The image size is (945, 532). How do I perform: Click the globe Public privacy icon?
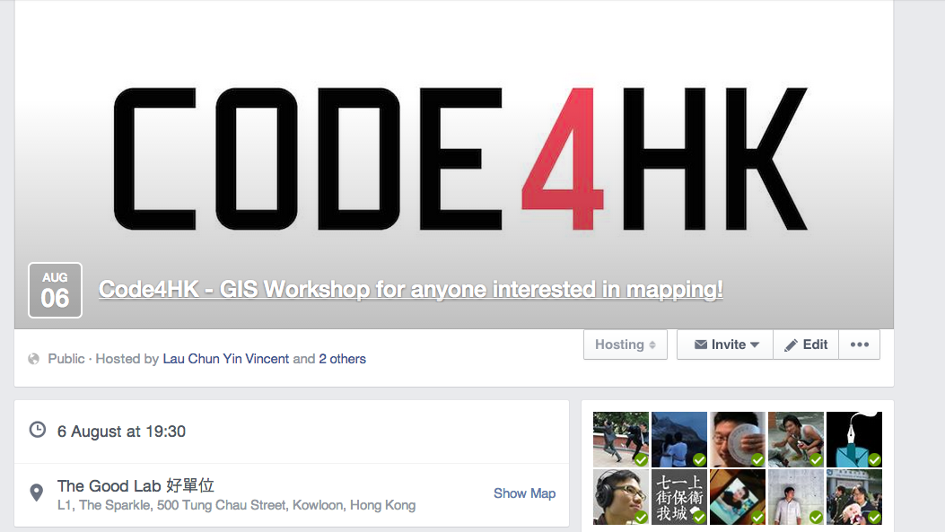pos(34,359)
